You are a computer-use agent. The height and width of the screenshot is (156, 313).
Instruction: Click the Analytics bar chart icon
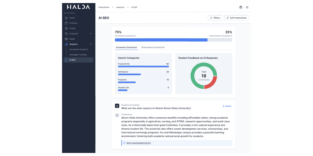(66, 44)
